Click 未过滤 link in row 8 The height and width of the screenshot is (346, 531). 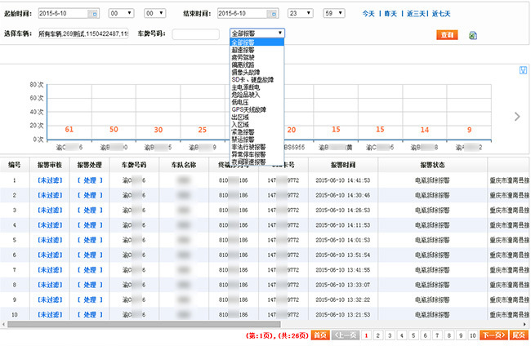tap(50, 285)
